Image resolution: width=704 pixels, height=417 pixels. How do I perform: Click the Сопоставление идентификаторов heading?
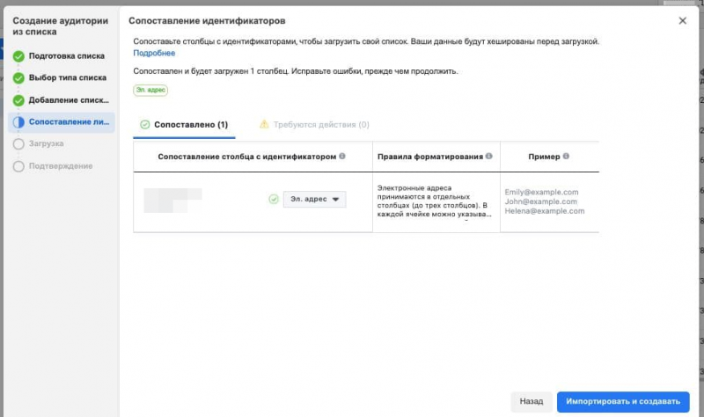(x=207, y=20)
